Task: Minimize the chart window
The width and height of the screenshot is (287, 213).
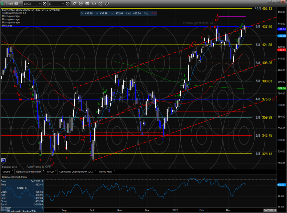Action: click(x=274, y=2)
